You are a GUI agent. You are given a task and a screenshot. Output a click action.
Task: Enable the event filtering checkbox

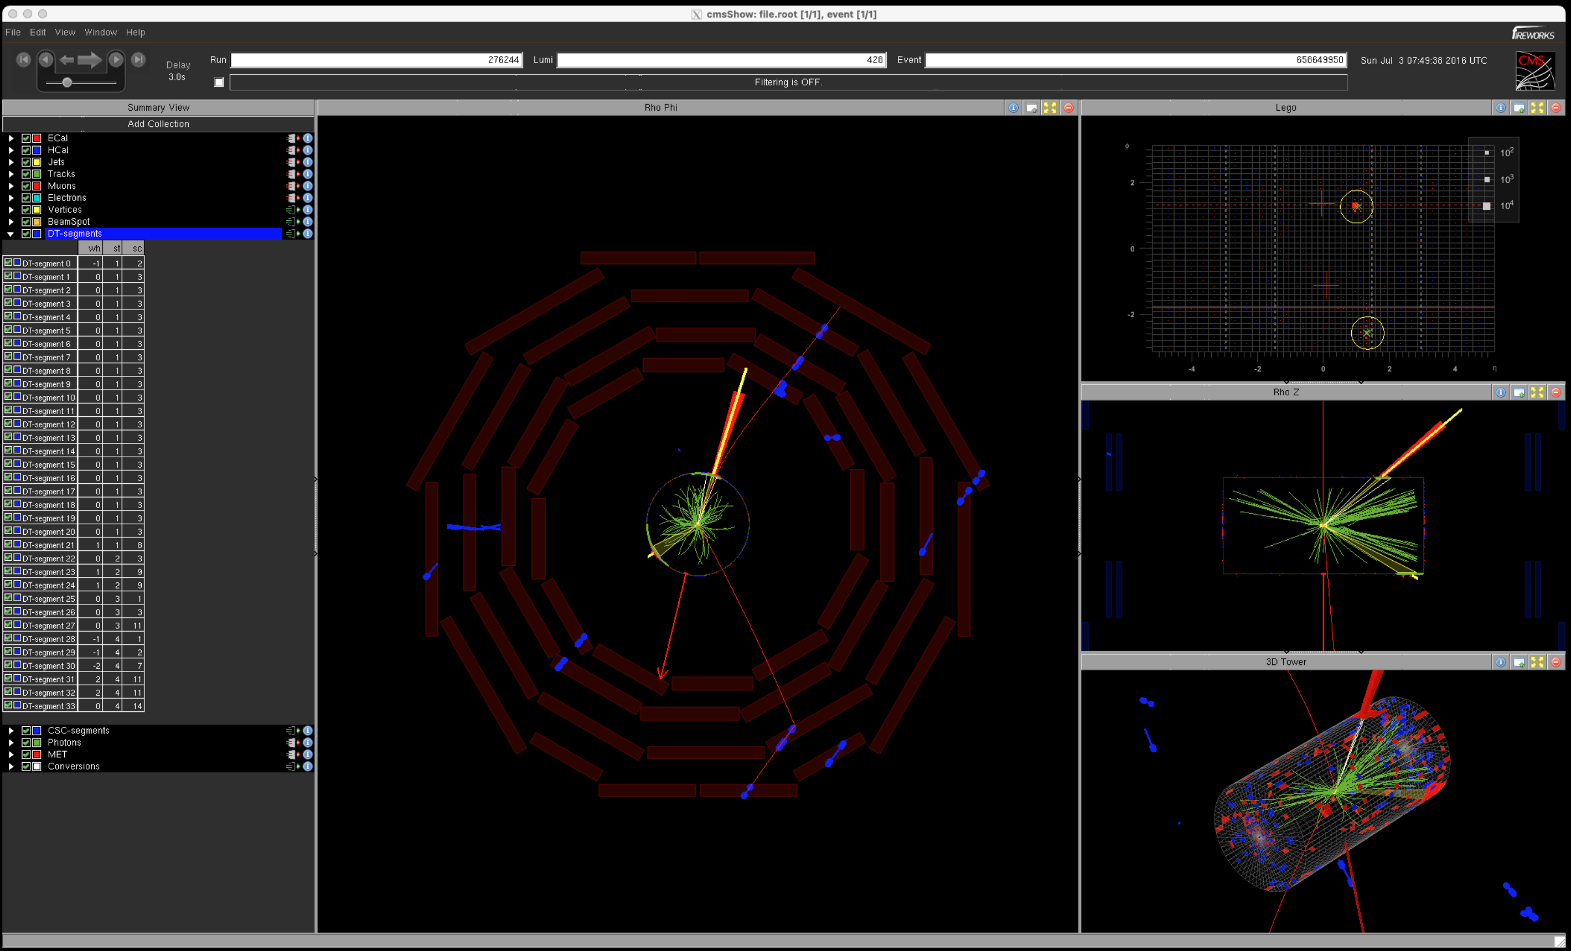[x=219, y=82]
